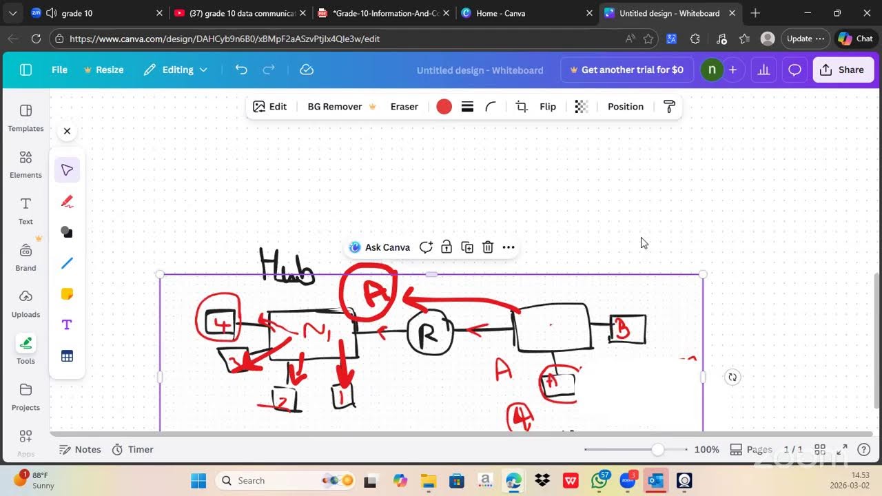Open the File menu
This screenshot has width=882, height=496.
[x=59, y=70]
